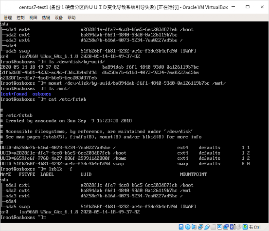This screenshot has width=269, height=231.
Task: Click the display settings status icon
Action: tap(219, 227)
